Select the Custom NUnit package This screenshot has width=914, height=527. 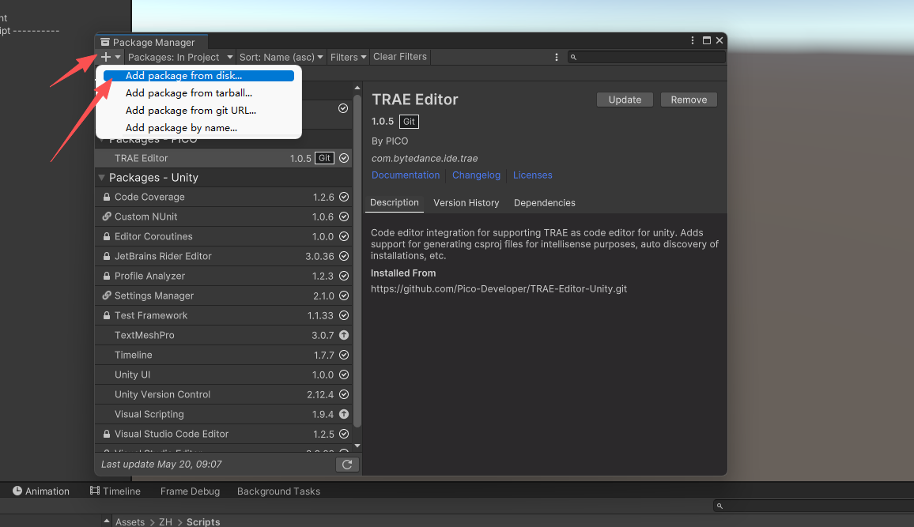223,216
